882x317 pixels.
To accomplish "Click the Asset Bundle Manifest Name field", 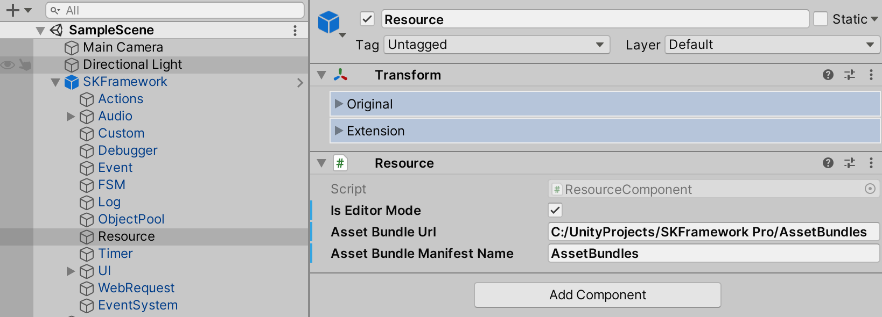I will (713, 253).
